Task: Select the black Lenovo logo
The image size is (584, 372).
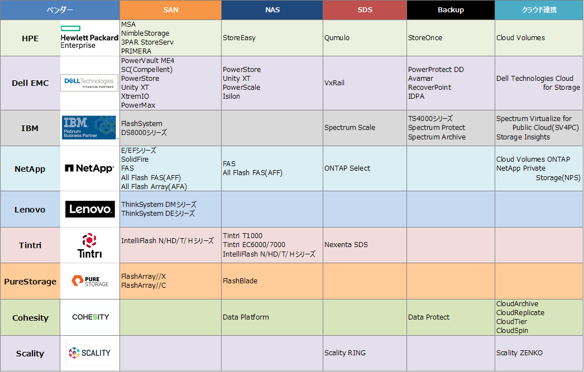Action: (90, 209)
